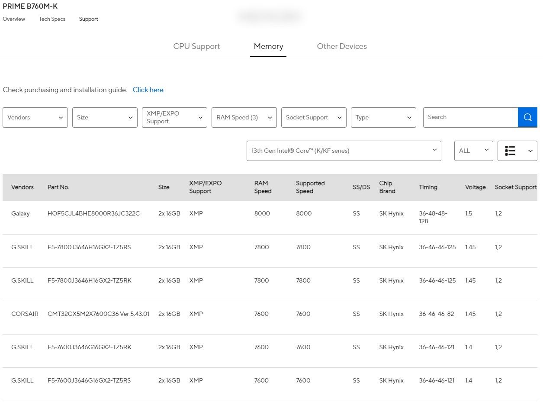Switch to the Other Devices tab

[342, 46]
